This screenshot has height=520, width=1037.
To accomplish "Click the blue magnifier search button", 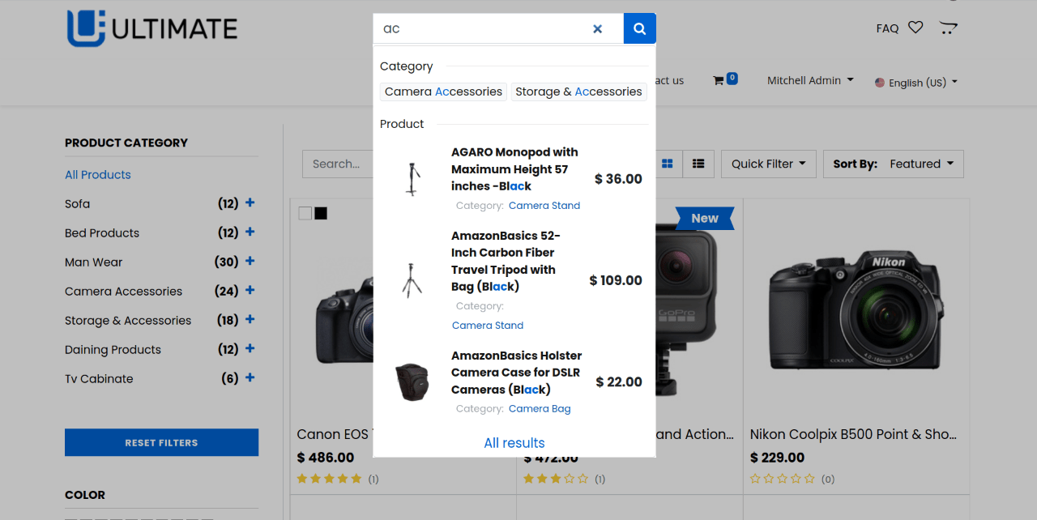I will [x=640, y=29].
